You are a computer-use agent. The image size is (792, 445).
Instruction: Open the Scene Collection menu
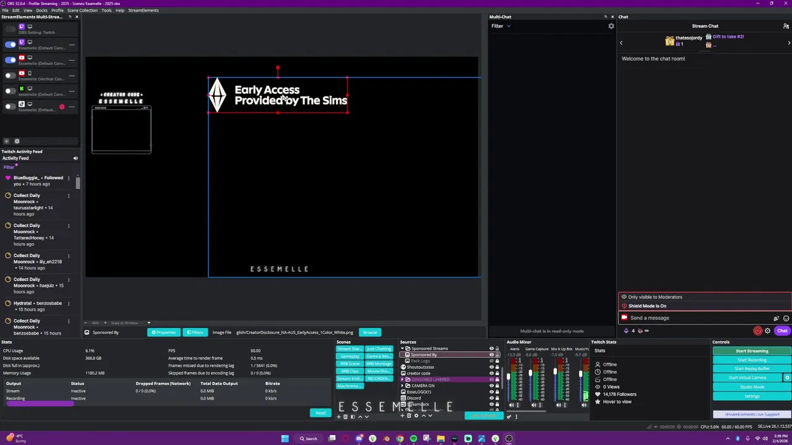pos(82,11)
